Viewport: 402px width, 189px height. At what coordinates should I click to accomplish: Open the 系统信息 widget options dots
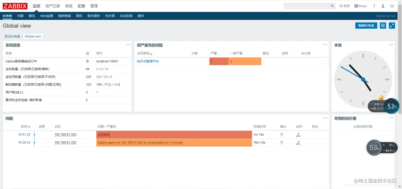tap(128, 45)
